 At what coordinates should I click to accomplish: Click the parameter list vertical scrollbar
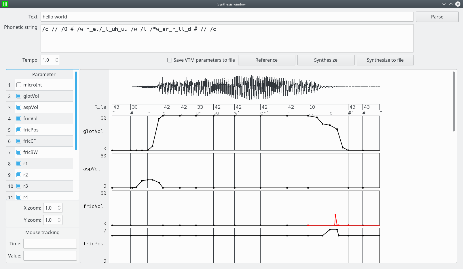(76, 111)
